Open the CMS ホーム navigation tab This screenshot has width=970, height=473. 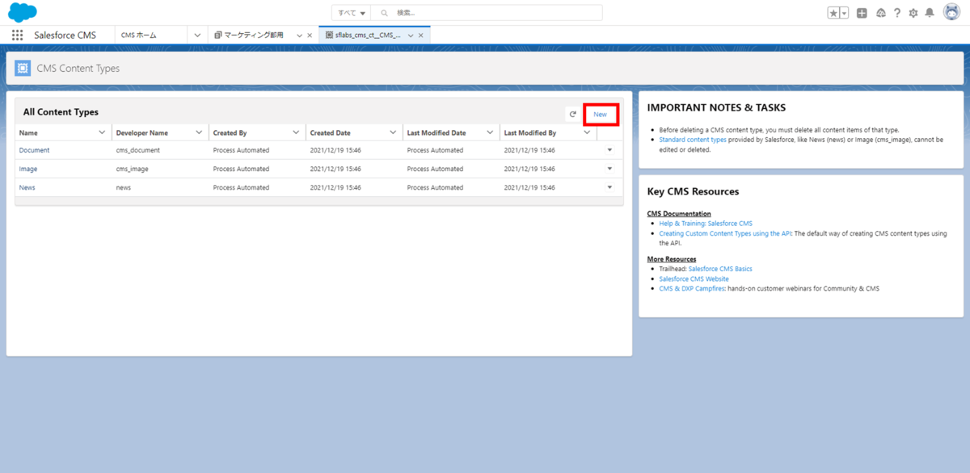(x=139, y=36)
